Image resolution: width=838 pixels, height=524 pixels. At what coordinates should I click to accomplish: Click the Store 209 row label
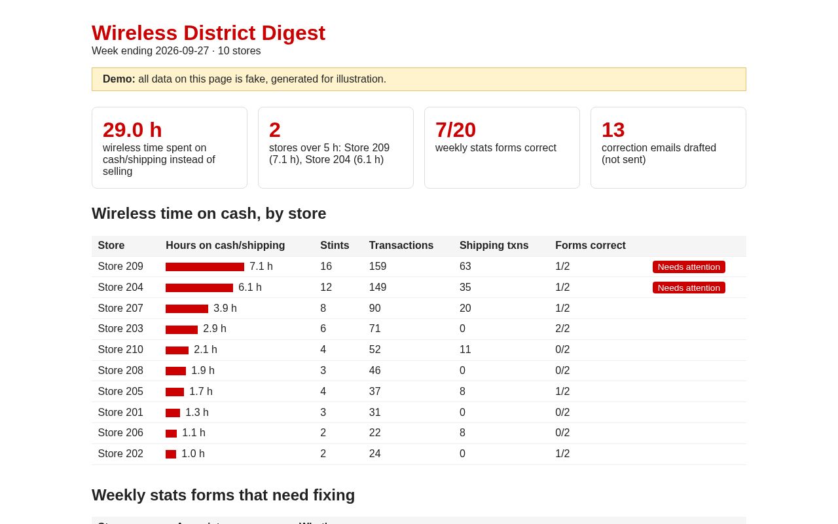120,267
